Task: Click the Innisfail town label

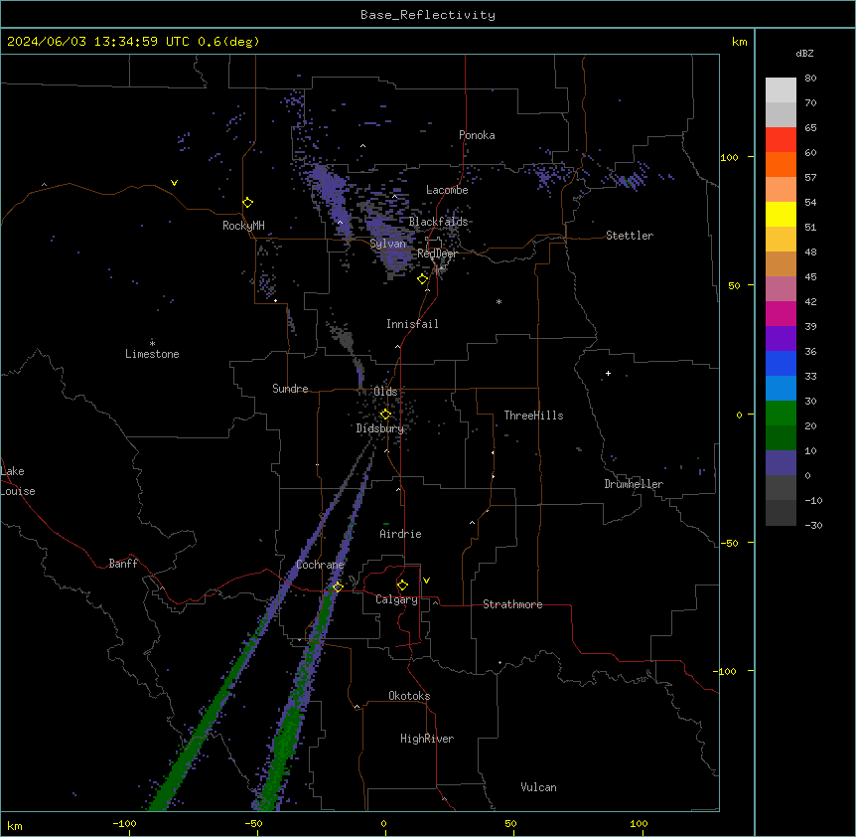Action: click(x=412, y=324)
